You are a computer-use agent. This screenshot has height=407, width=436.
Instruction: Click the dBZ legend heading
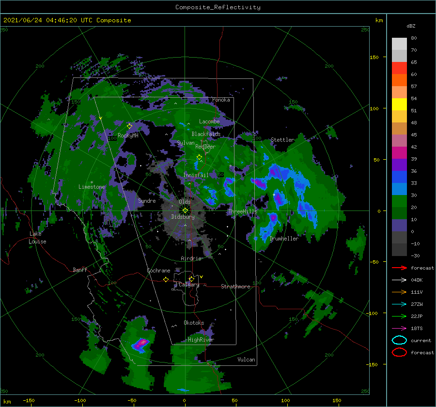(411, 26)
